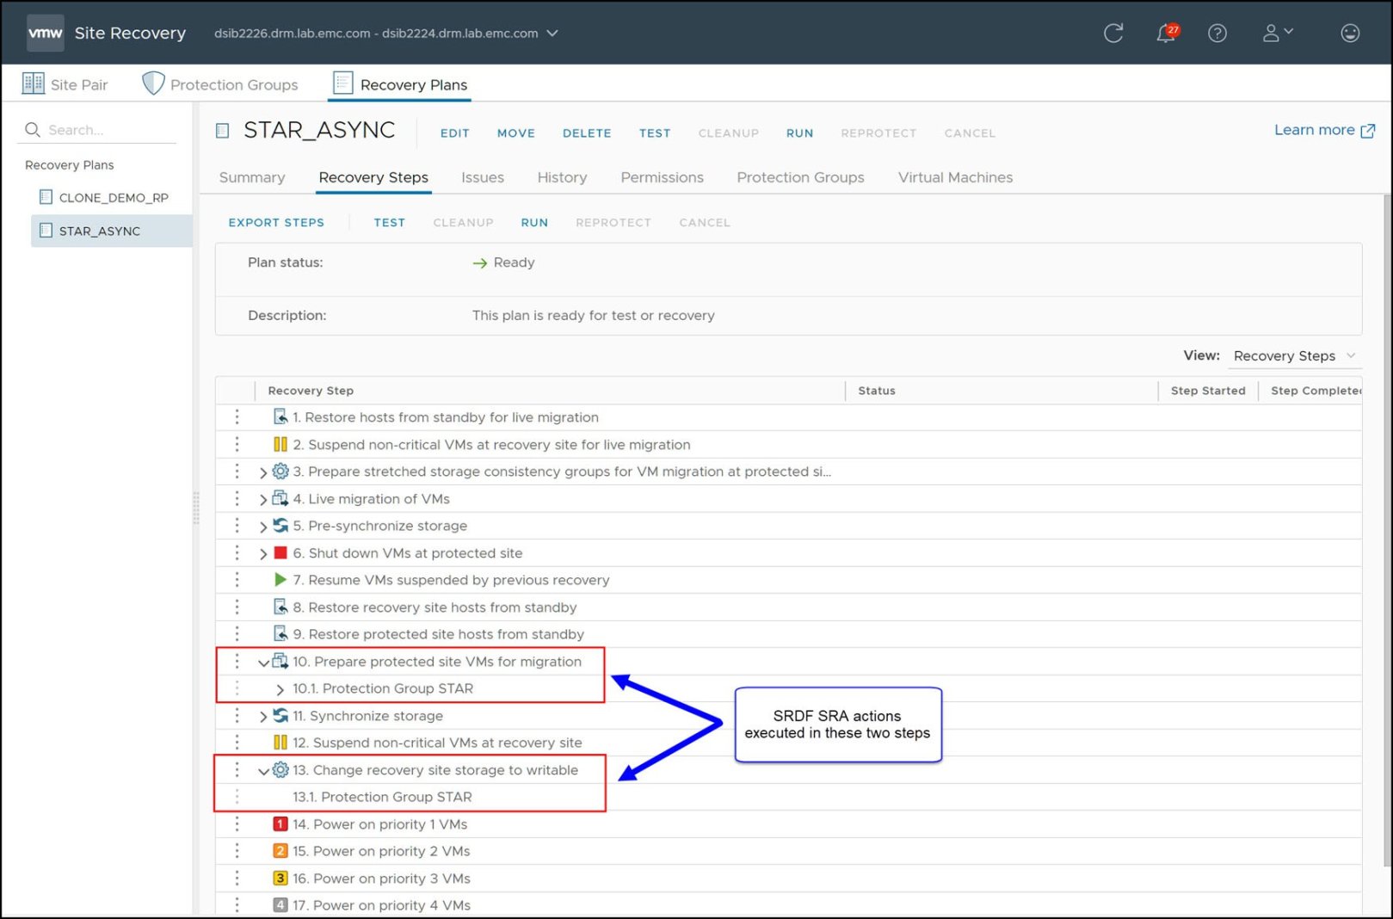Click the feedback smiley face icon
Screen dimensions: 1393x919
(1350, 33)
